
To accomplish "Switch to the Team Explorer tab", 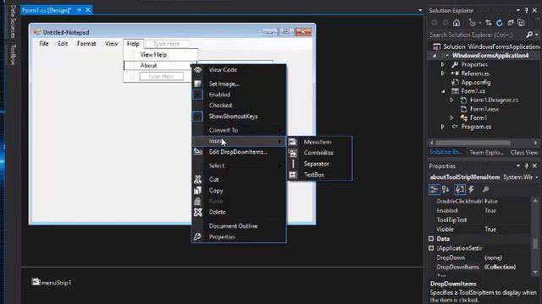I will pos(486,152).
